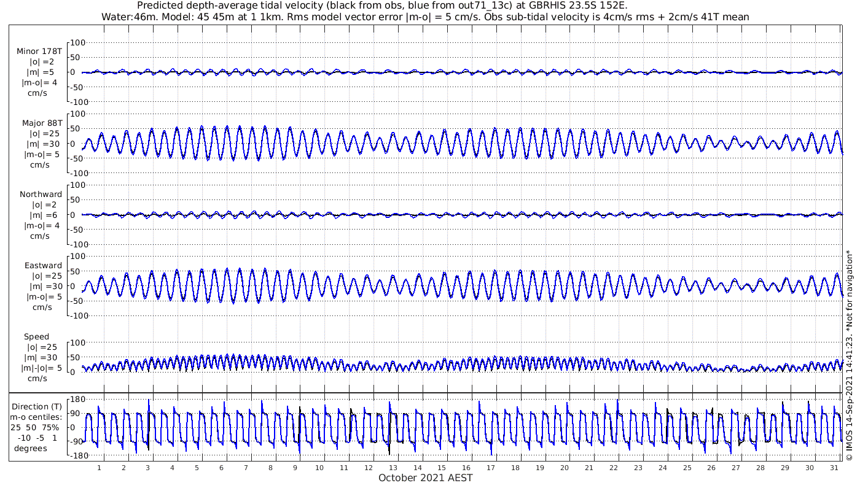Click the day 20 x-axis tick label
860x491 pixels.
coord(565,468)
